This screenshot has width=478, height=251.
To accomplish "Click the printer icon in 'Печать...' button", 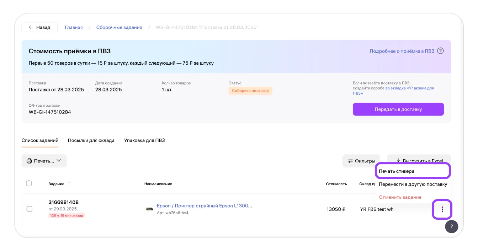I will pyautogui.click(x=29, y=161).
